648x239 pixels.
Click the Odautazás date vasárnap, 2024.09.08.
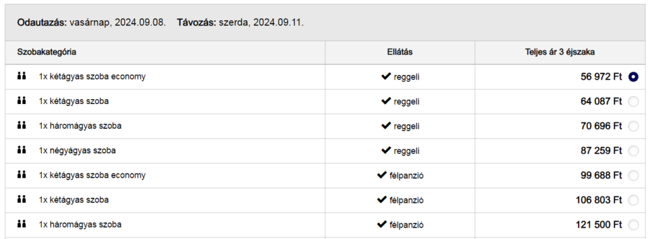[117, 23]
